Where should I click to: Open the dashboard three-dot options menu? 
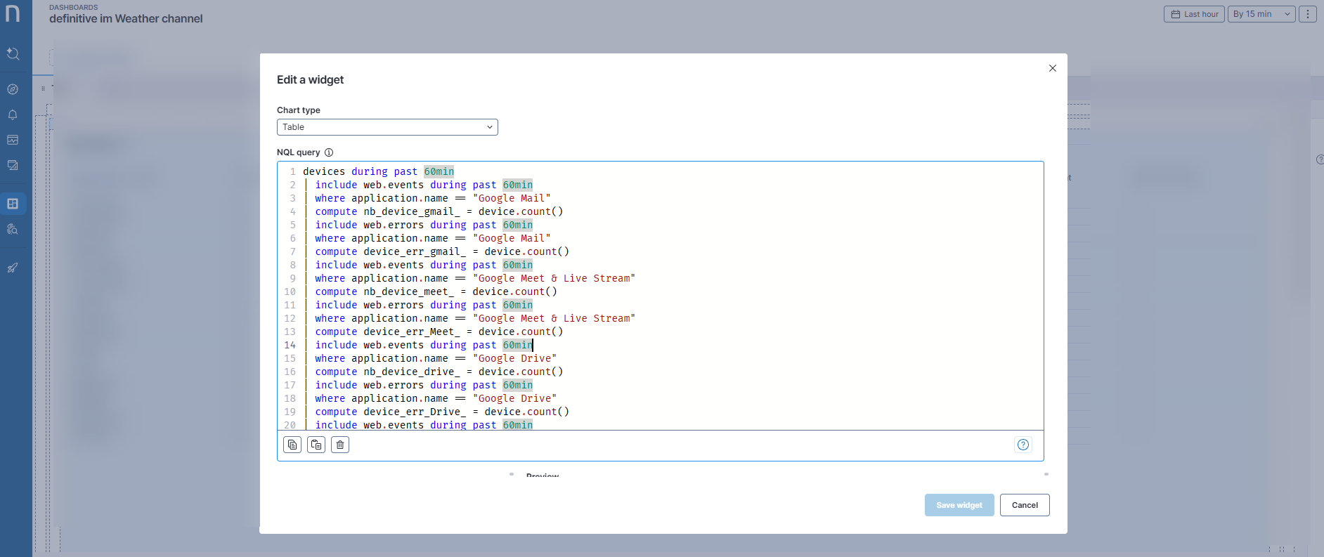pos(1308,14)
